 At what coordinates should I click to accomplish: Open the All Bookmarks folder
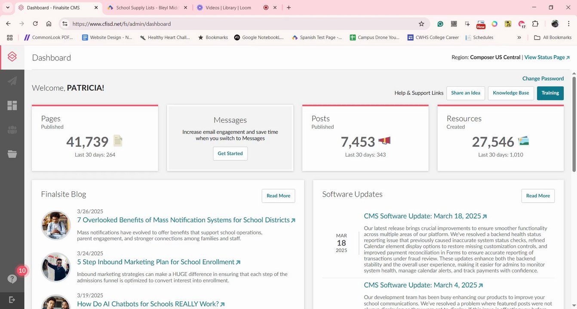[552, 37]
